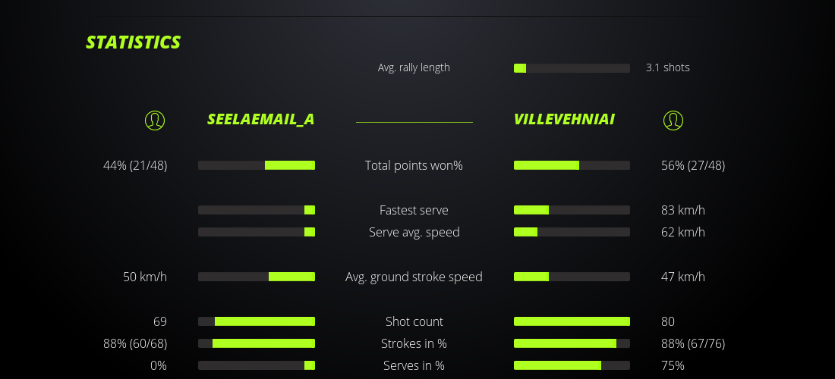Click the Avg. rally length bar
This screenshot has width=835, height=379.
572,68
